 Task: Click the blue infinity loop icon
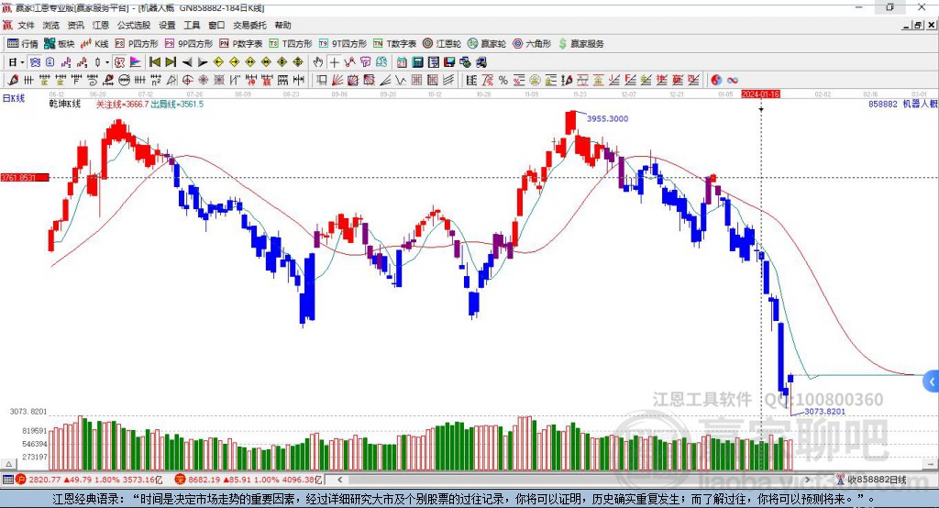(733, 80)
